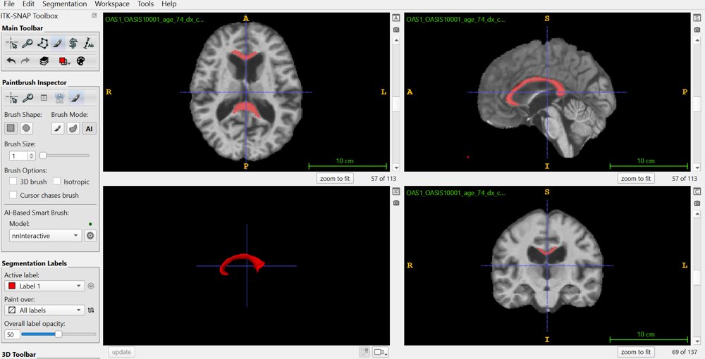
Task: Toggle 3D view layout icon beside update
Action: 364,352
